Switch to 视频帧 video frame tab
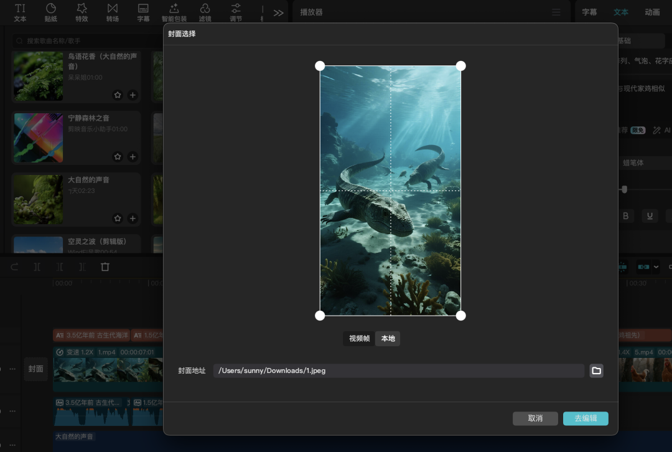 coord(359,339)
